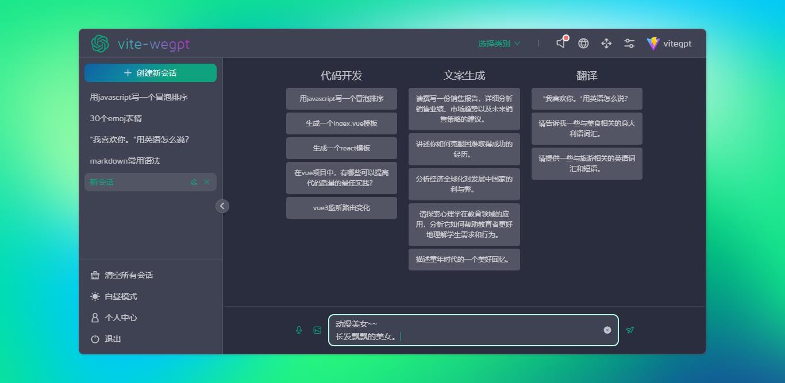Delete 新会话 using its X icon
The height and width of the screenshot is (383, 785).
click(207, 181)
